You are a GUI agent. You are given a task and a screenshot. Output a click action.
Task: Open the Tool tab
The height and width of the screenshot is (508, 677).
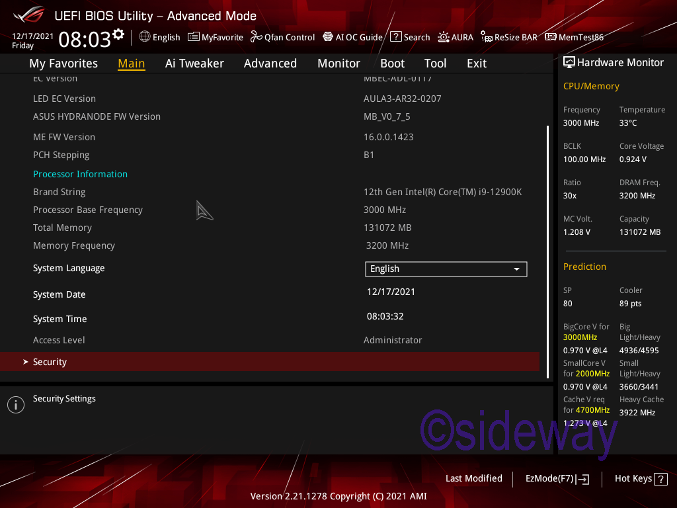pyautogui.click(x=435, y=63)
